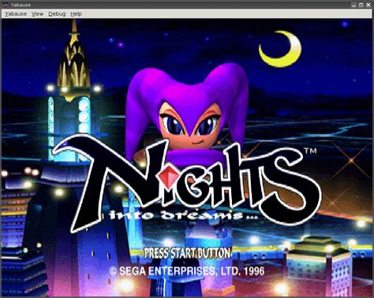Click the Yabause window title text
The width and height of the screenshot is (374, 298).
tap(21, 5)
